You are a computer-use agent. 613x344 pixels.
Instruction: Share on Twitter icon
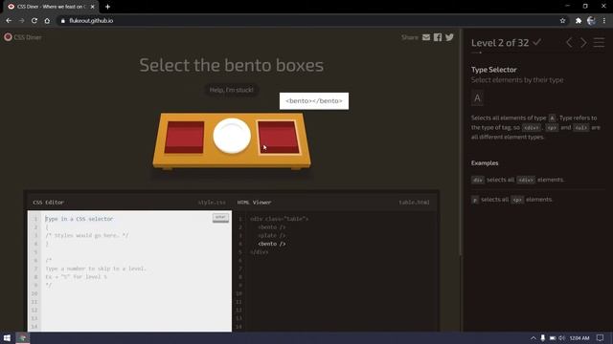tap(449, 37)
